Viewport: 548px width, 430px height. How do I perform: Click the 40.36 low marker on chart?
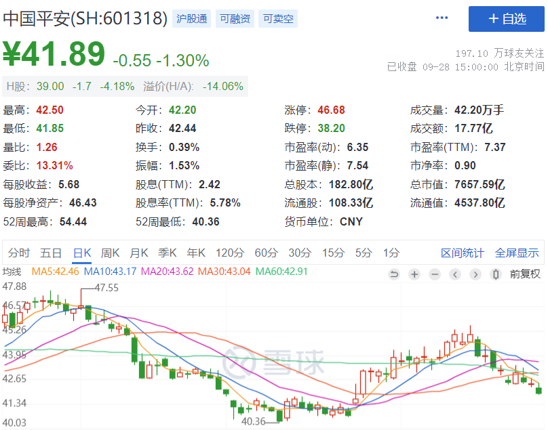254,421
